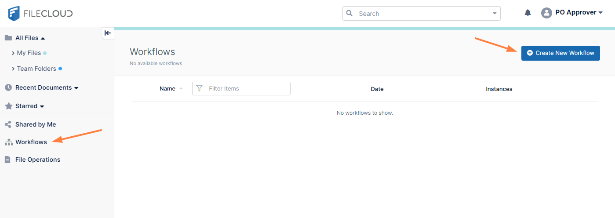
Task: Collapse the sidebar with the arrow icon
Action: coord(108,33)
